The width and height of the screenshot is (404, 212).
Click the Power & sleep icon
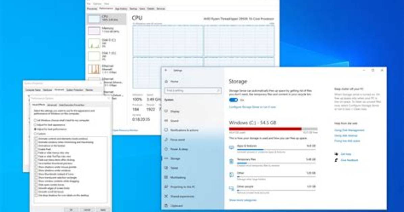(x=166, y=149)
